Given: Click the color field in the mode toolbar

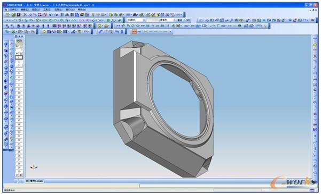Looking at the screenshot, I should [x=153, y=20].
